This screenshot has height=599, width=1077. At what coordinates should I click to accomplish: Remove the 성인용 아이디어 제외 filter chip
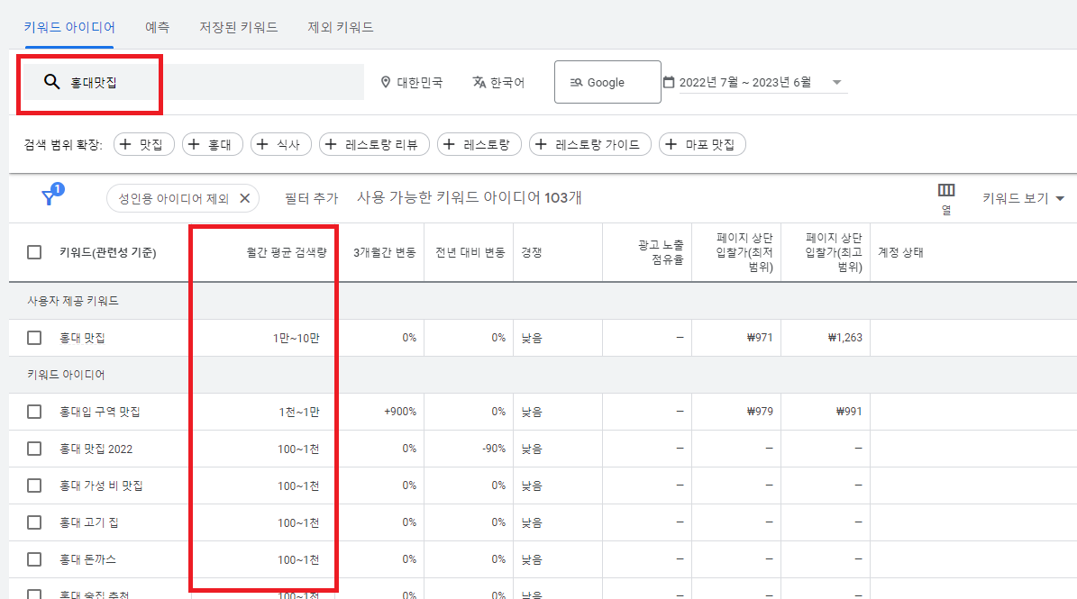pos(244,198)
